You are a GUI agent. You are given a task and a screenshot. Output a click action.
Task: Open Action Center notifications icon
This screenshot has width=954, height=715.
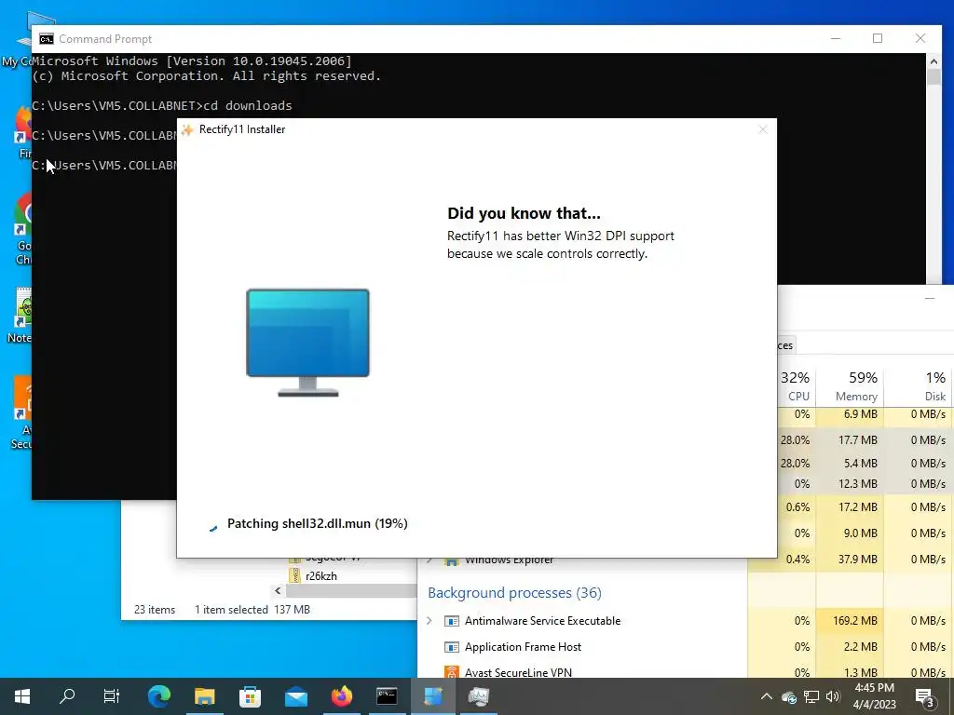pos(924,696)
